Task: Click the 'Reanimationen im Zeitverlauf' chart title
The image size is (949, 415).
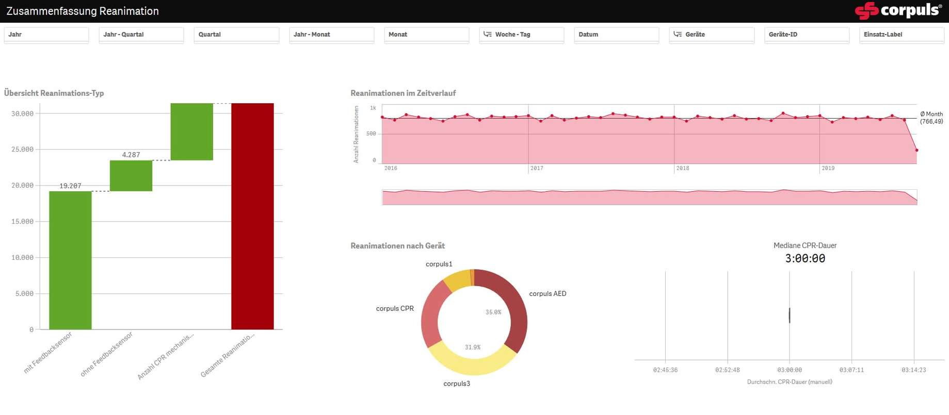Action: [403, 93]
